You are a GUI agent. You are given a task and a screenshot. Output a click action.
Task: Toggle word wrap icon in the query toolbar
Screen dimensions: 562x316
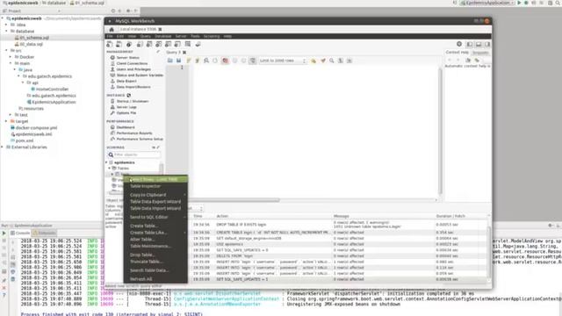[349, 61]
